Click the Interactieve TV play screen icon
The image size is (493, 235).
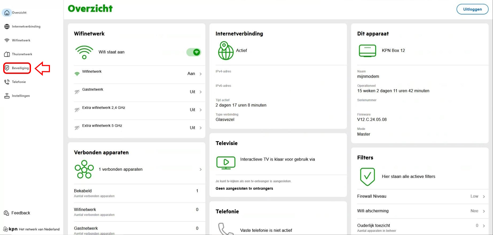pos(226,163)
